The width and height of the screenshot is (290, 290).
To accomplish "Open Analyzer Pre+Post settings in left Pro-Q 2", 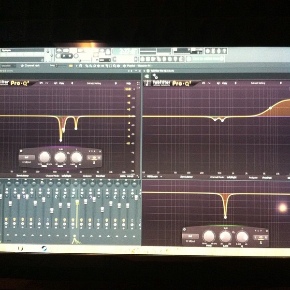I will tap(101, 176).
